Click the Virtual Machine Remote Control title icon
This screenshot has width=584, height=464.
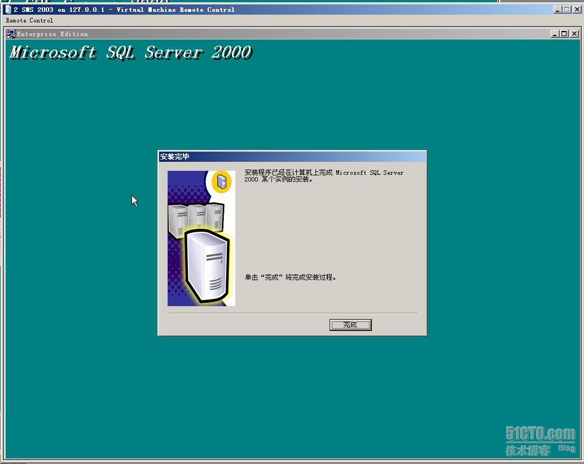(8, 10)
